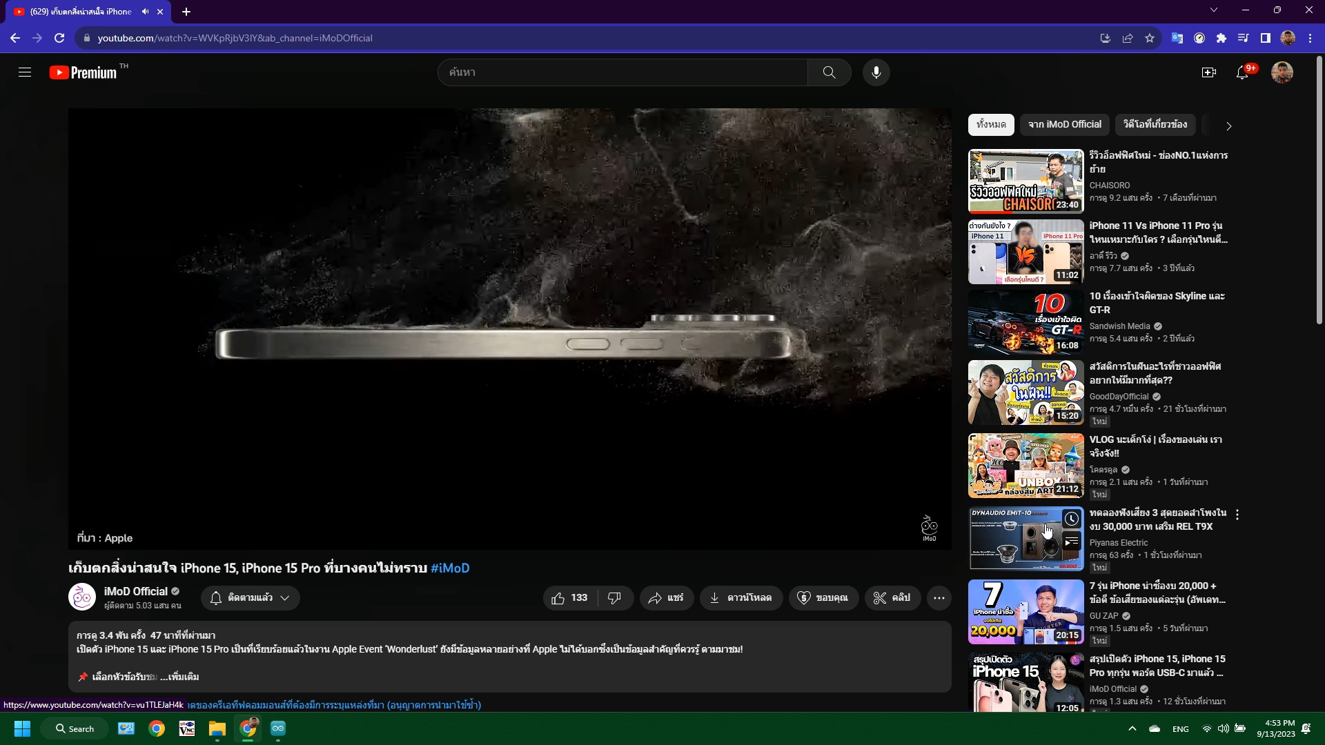Switch the ENG input language indicator
The width and height of the screenshot is (1325, 745).
1181,729
